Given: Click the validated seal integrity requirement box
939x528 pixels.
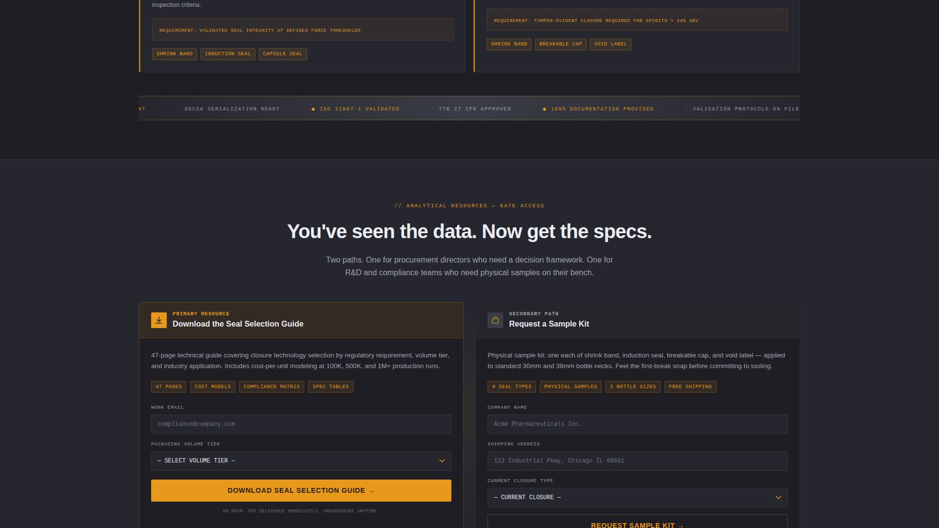Looking at the screenshot, I should click(303, 30).
